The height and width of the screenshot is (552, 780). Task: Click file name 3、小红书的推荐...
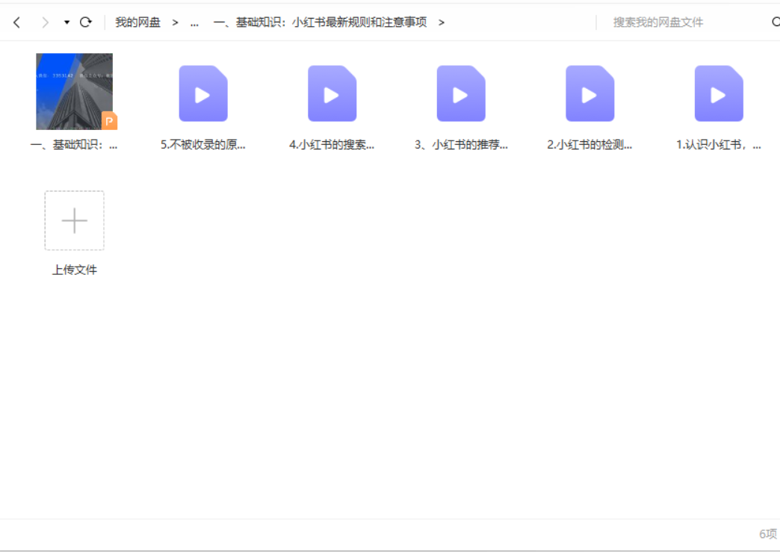coord(461,145)
